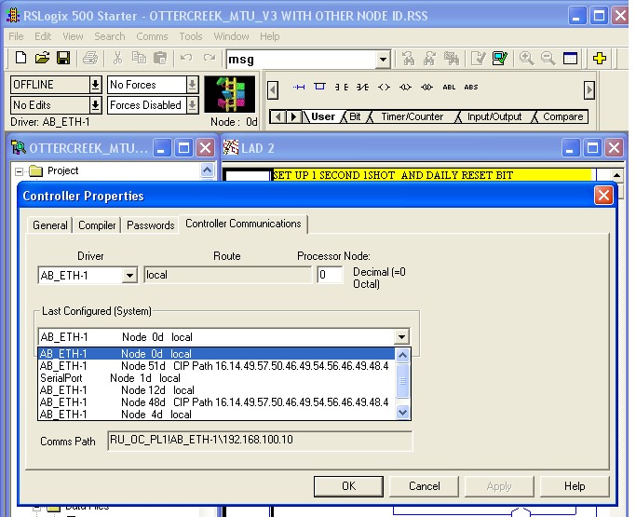
Task: Switch to the Passwords tab
Action: (150, 225)
